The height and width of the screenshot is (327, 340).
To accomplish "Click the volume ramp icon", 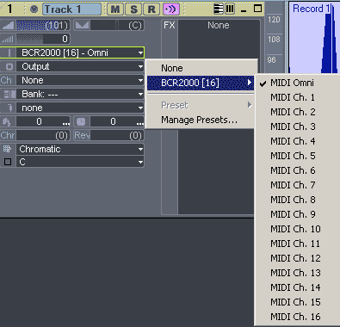I will tap(8, 26).
